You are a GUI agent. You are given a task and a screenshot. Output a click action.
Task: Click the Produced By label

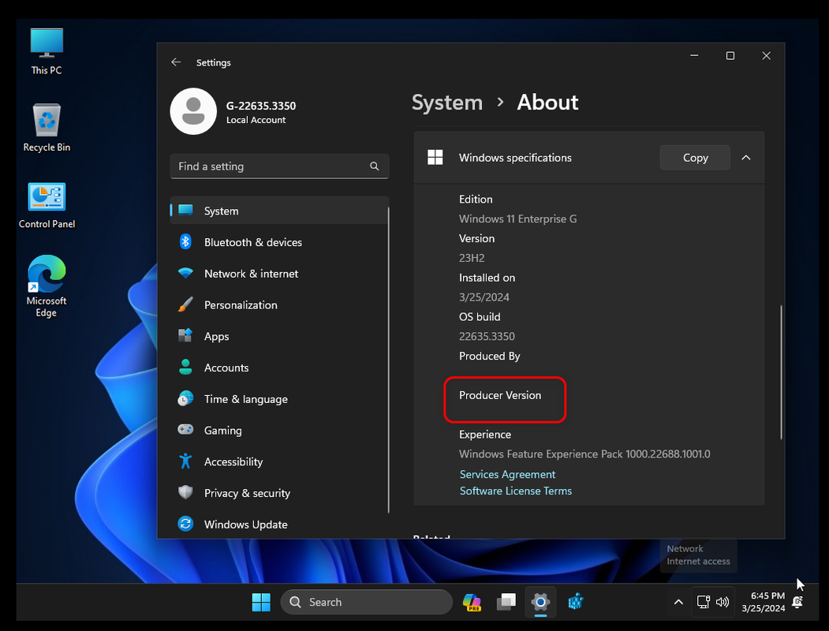tap(489, 357)
